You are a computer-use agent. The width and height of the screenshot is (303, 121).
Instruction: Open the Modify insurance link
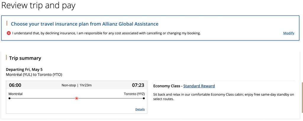coord(289,33)
